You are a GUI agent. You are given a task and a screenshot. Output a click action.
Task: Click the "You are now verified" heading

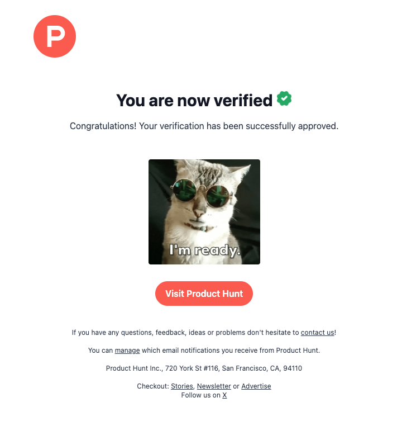[x=194, y=101]
